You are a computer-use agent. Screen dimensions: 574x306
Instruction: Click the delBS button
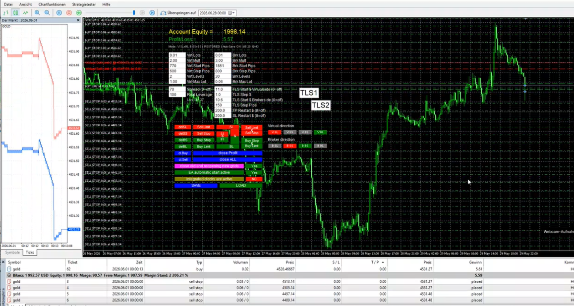tap(183, 140)
